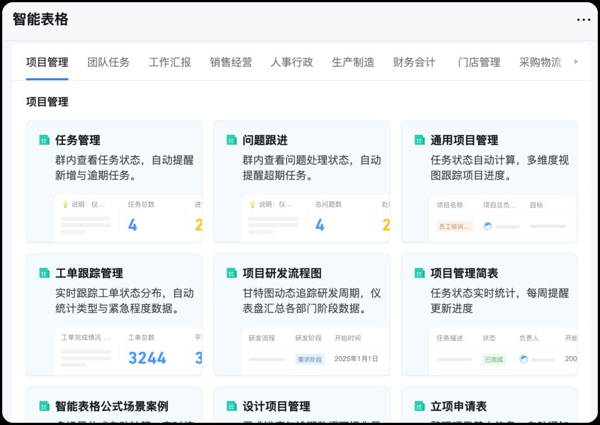Open the 销售经营 tab
600x425 pixels.
(231, 62)
